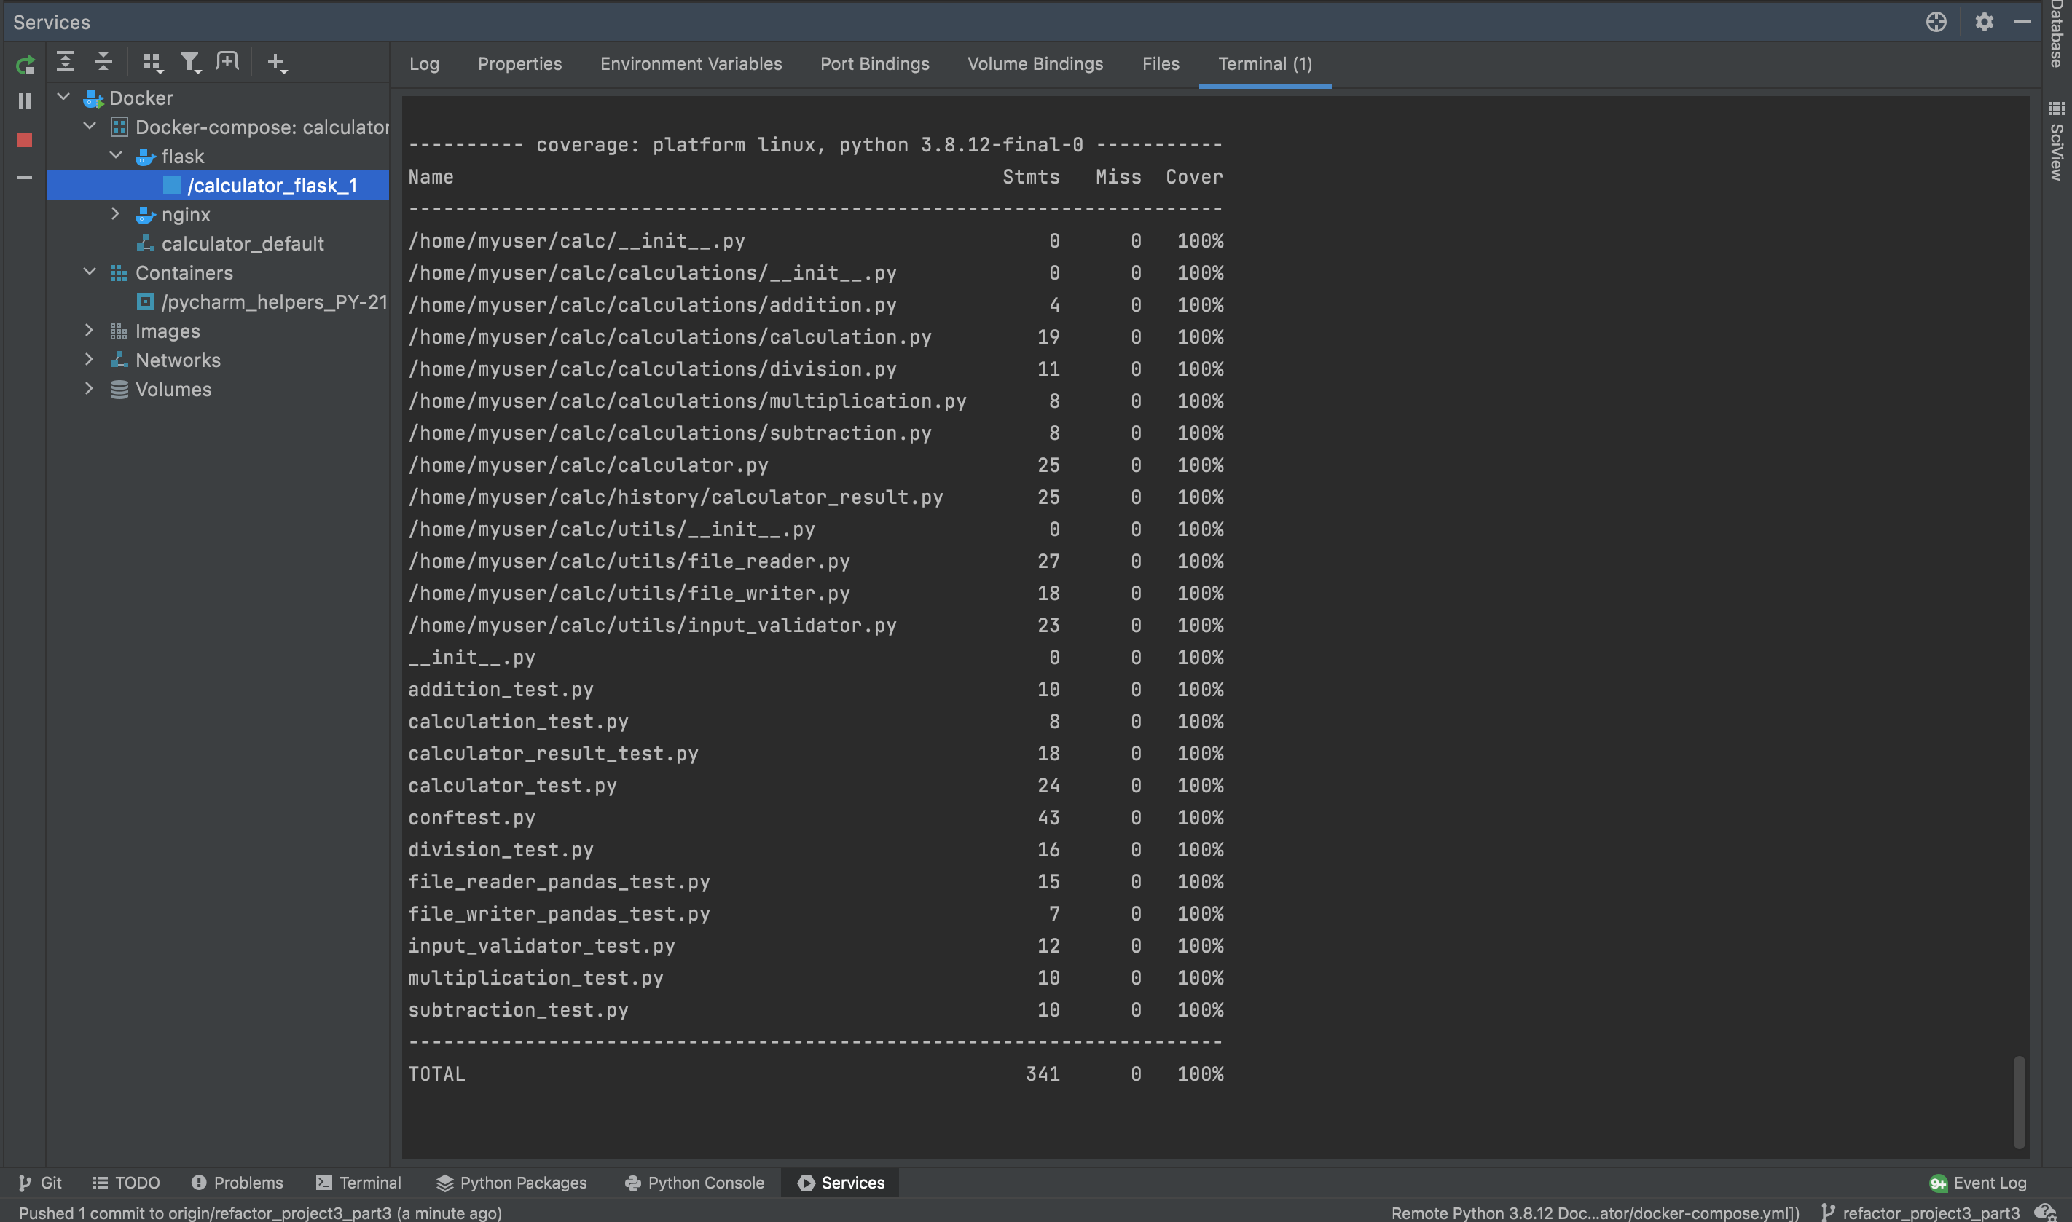Image resolution: width=2072 pixels, height=1222 pixels.
Task: Select the calculator_default network item
Action: (242, 244)
